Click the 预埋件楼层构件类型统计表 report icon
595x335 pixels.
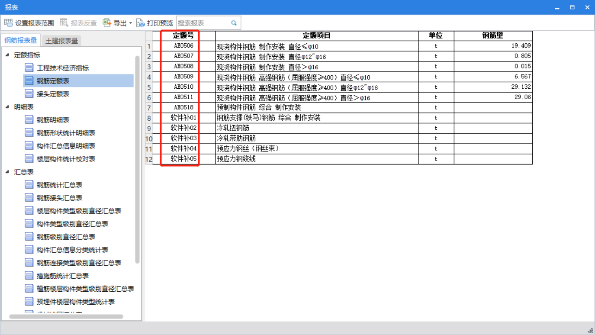tap(29, 301)
